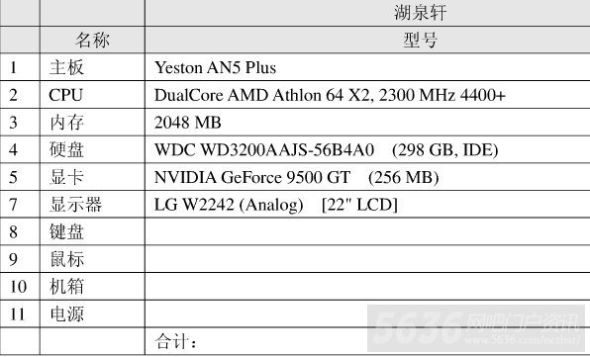The image size is (590, 357).
Task: Select the 2048 MB cell
Action: click(367, 123)
